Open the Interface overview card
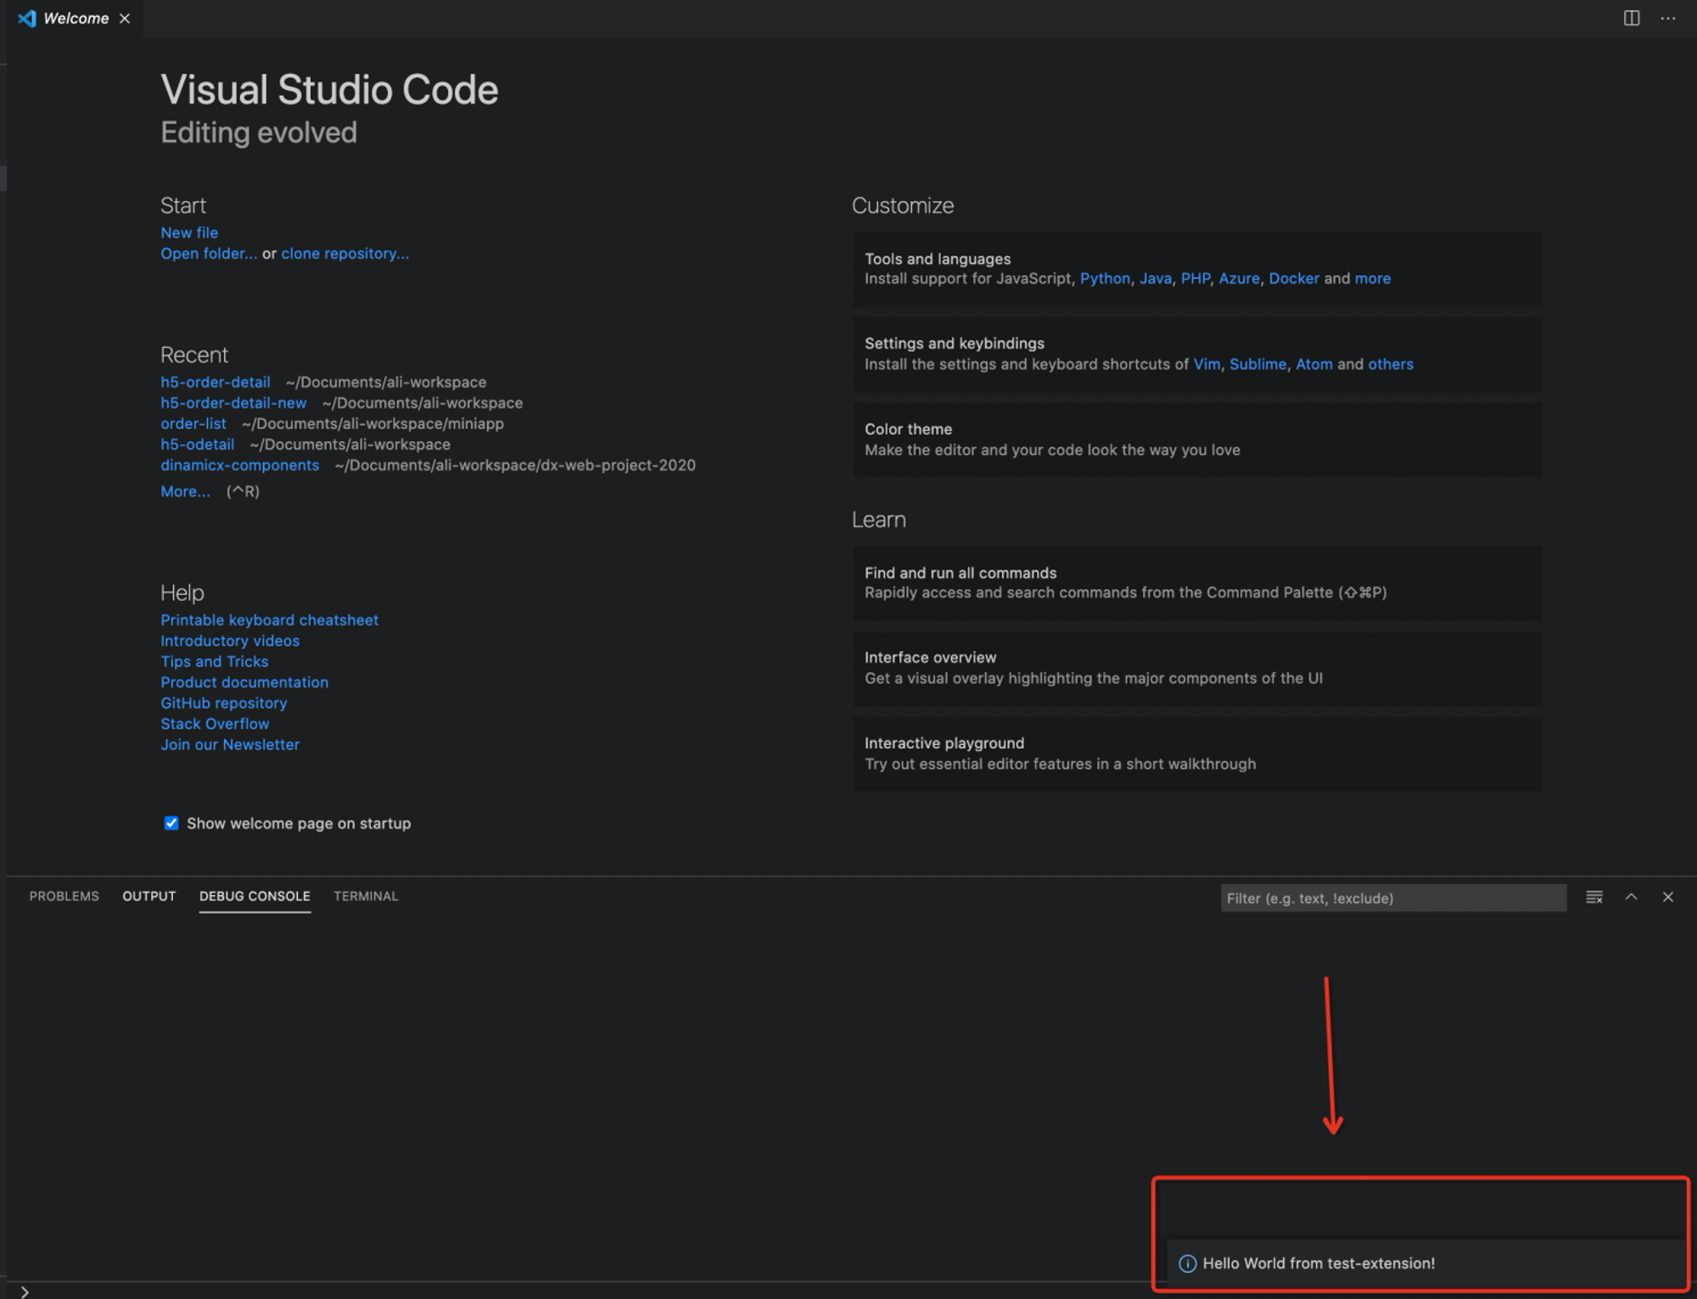 (1196, 669)
